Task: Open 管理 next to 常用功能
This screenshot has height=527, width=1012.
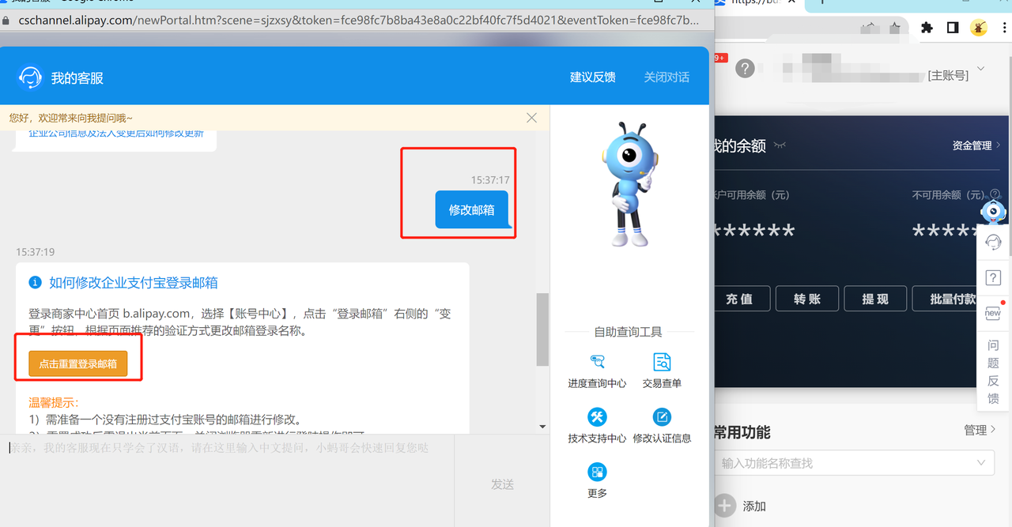Action: click(x=980, y=430)
